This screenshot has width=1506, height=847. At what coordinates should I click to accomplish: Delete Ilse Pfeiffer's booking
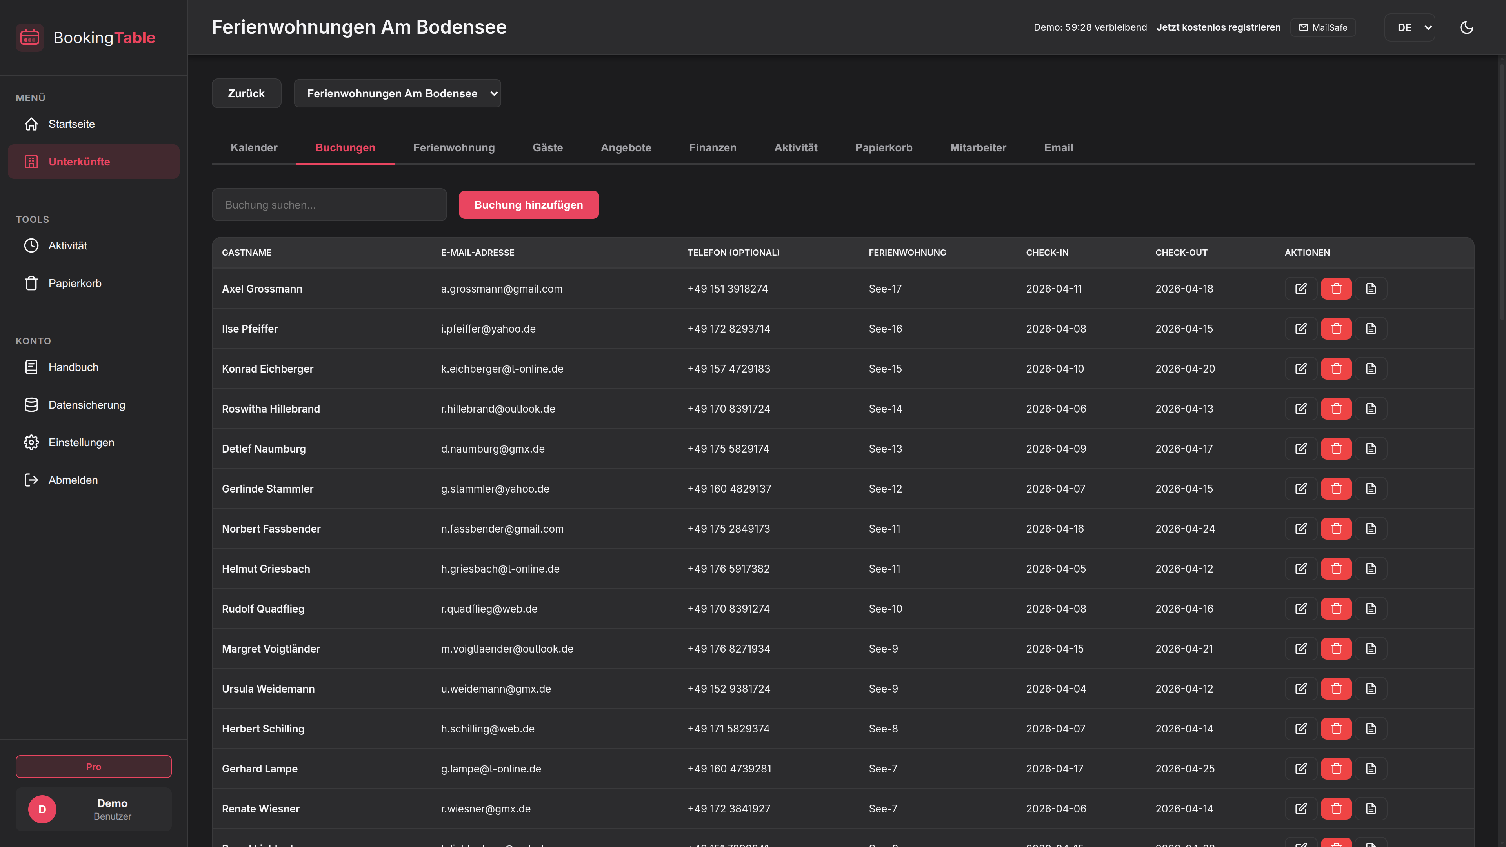pos(1337,329)
